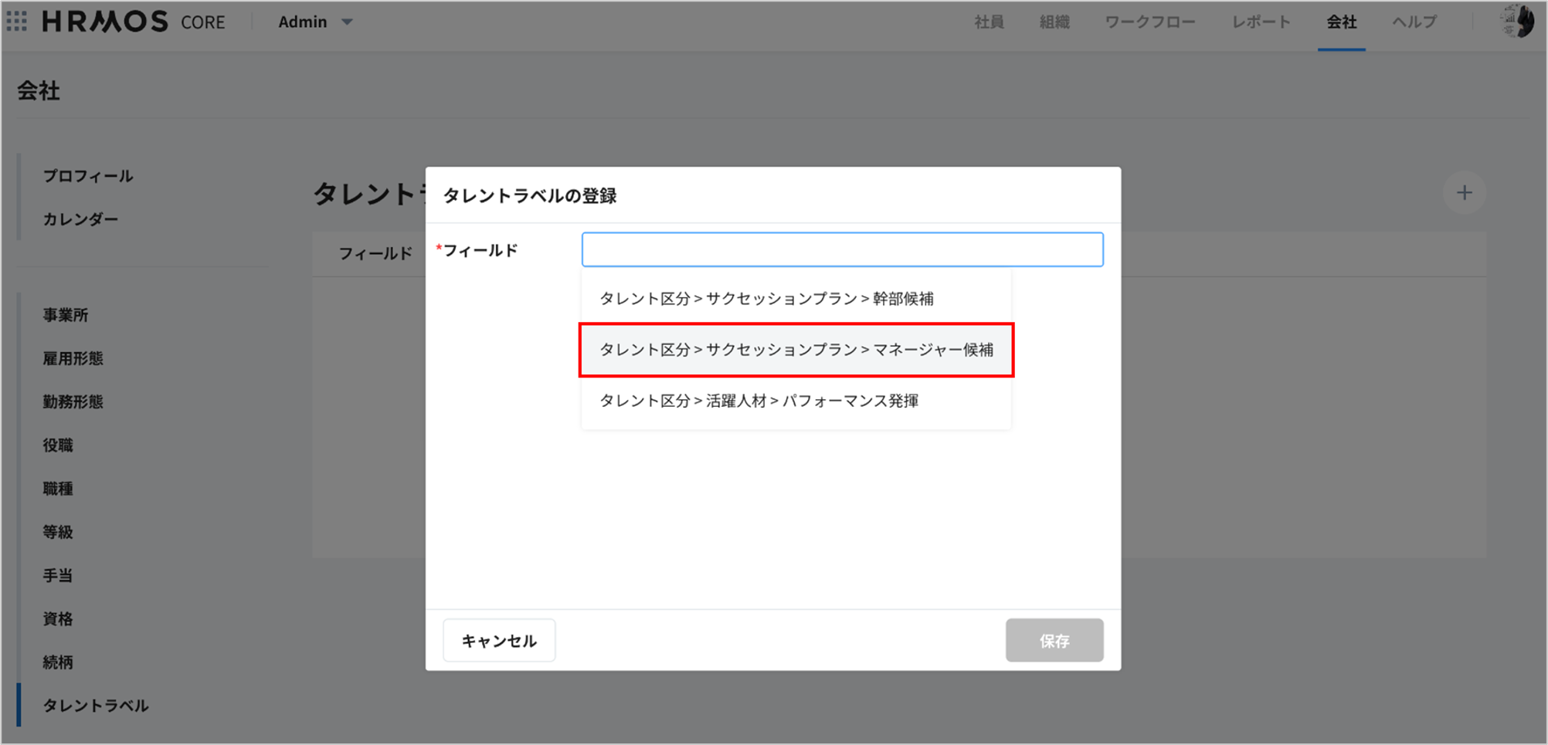
Task: Open the ヘルプ menu
Action: point(1414,22)
